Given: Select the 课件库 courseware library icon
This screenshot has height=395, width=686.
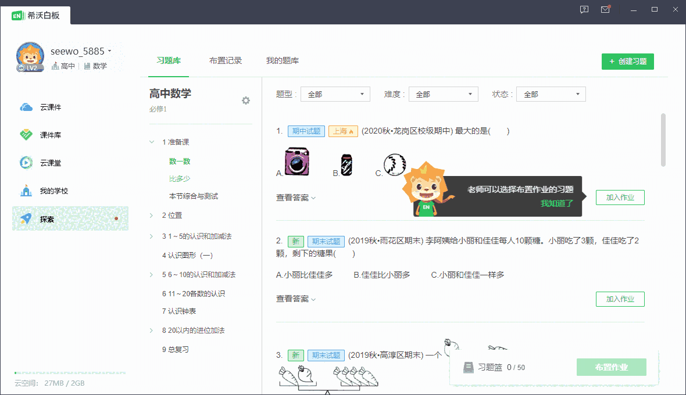Looking at the screenshot, I should pos(26,134).
